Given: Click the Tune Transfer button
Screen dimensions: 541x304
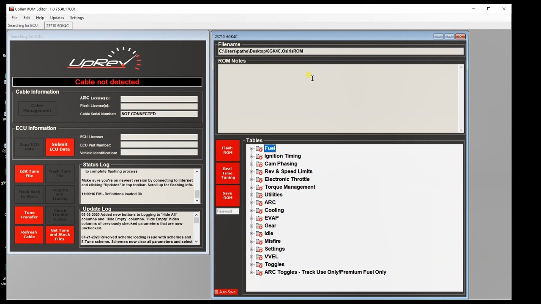Looking at the screenshot, I should [x=29, y=215].
